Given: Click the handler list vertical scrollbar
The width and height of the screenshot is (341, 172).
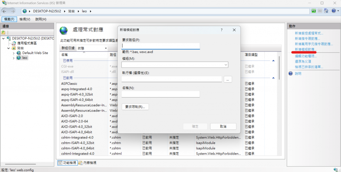Looking at the screenshot, I should click(279, 67).
